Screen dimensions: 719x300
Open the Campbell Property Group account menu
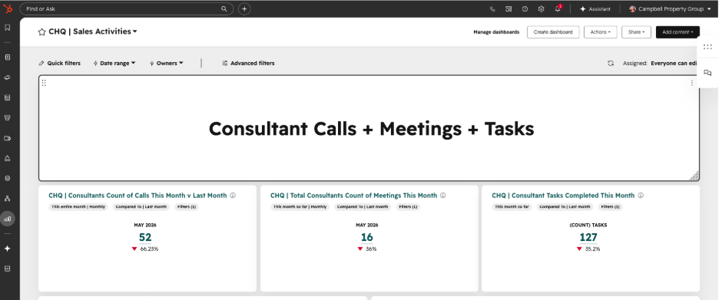(670, 8)
